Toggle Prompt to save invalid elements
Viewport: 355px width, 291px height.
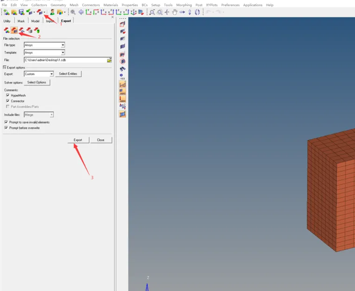(6, 122)
